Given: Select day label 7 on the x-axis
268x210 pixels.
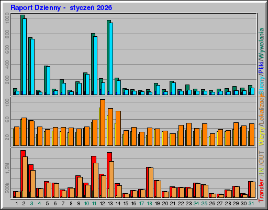Looking at the screenshot, I should (x=63, y=204).
